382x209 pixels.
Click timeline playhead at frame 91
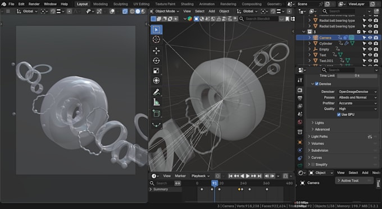pos(215,183)
